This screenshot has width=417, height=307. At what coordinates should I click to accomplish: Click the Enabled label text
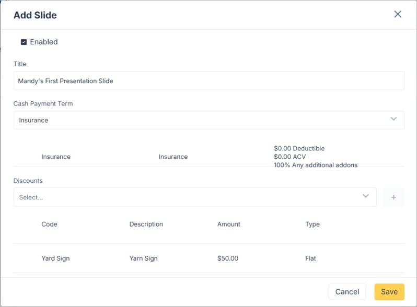pyautogui.click(x=44, y=42)
